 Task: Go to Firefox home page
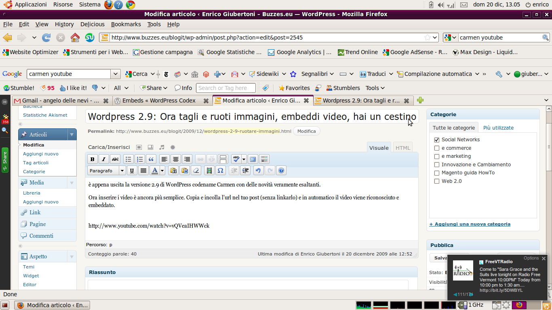click(75, 38)
